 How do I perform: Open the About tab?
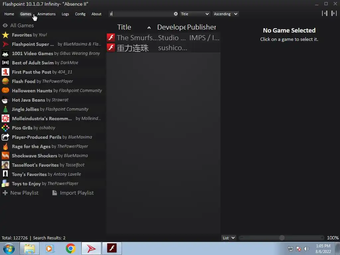pos(96,14)
